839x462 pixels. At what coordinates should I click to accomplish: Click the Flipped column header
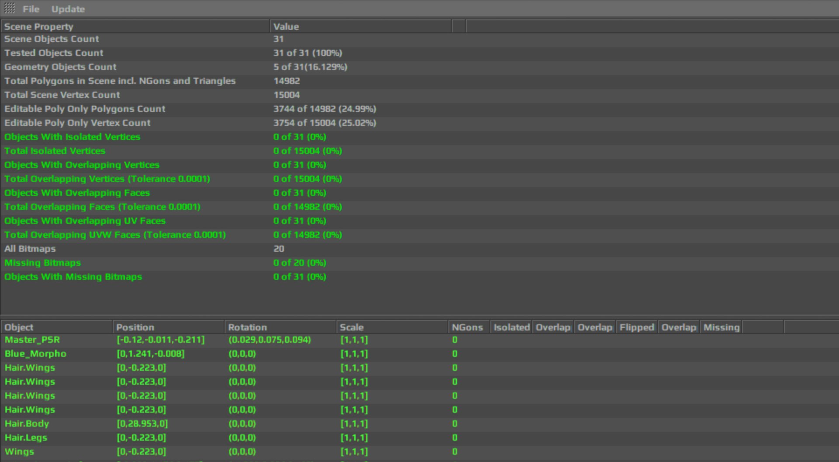point(637,327)
